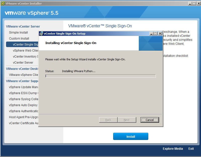Choose vCenter Inventory Service option
Image resolution: width=201 pixels, height=157 pixels.
[25, 57]
